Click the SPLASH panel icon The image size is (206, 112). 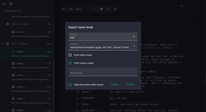13,32
